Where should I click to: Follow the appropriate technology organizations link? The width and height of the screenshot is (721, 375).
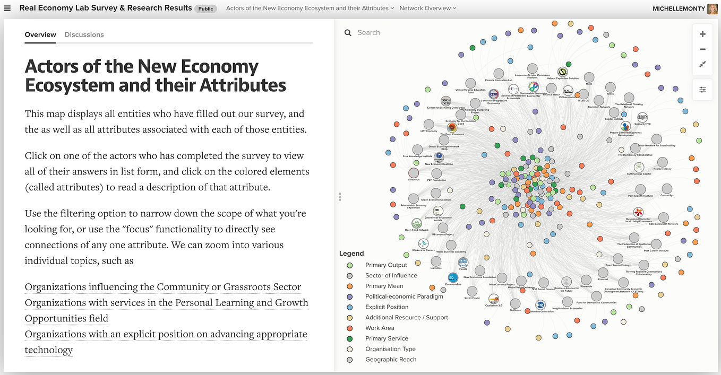[x=166, y=334]
